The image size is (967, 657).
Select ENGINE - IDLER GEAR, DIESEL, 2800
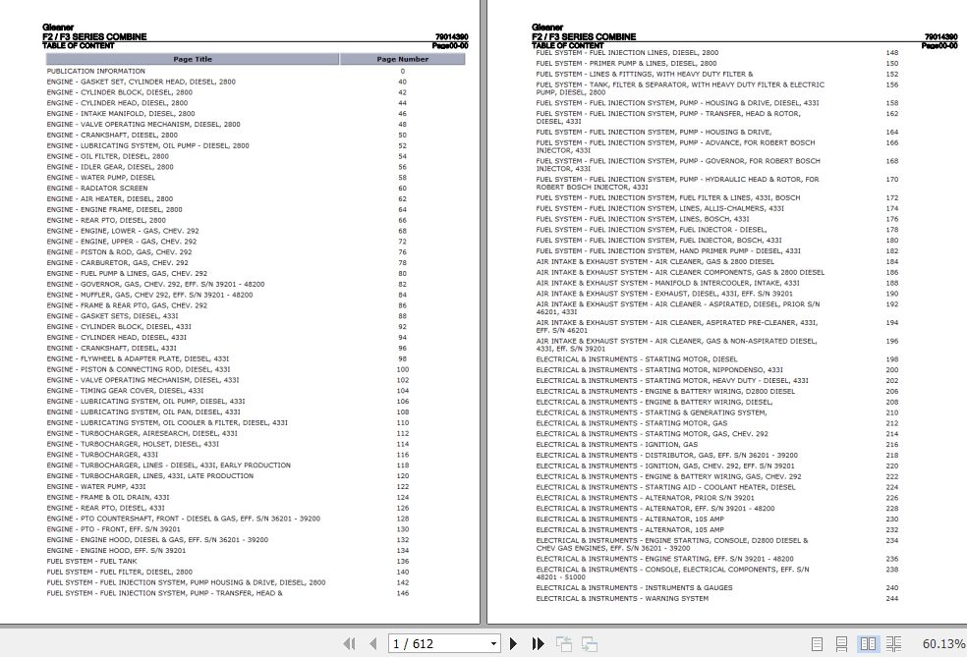pyautogui.click(x=110, y=167)
